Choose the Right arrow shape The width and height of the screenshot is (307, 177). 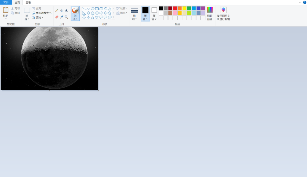[x=101, y=13]
